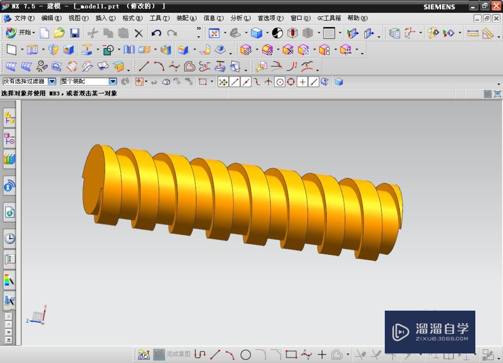Click the Circle tool in sketch toolbar
The image size is (503, 363).
click(245, 354)
